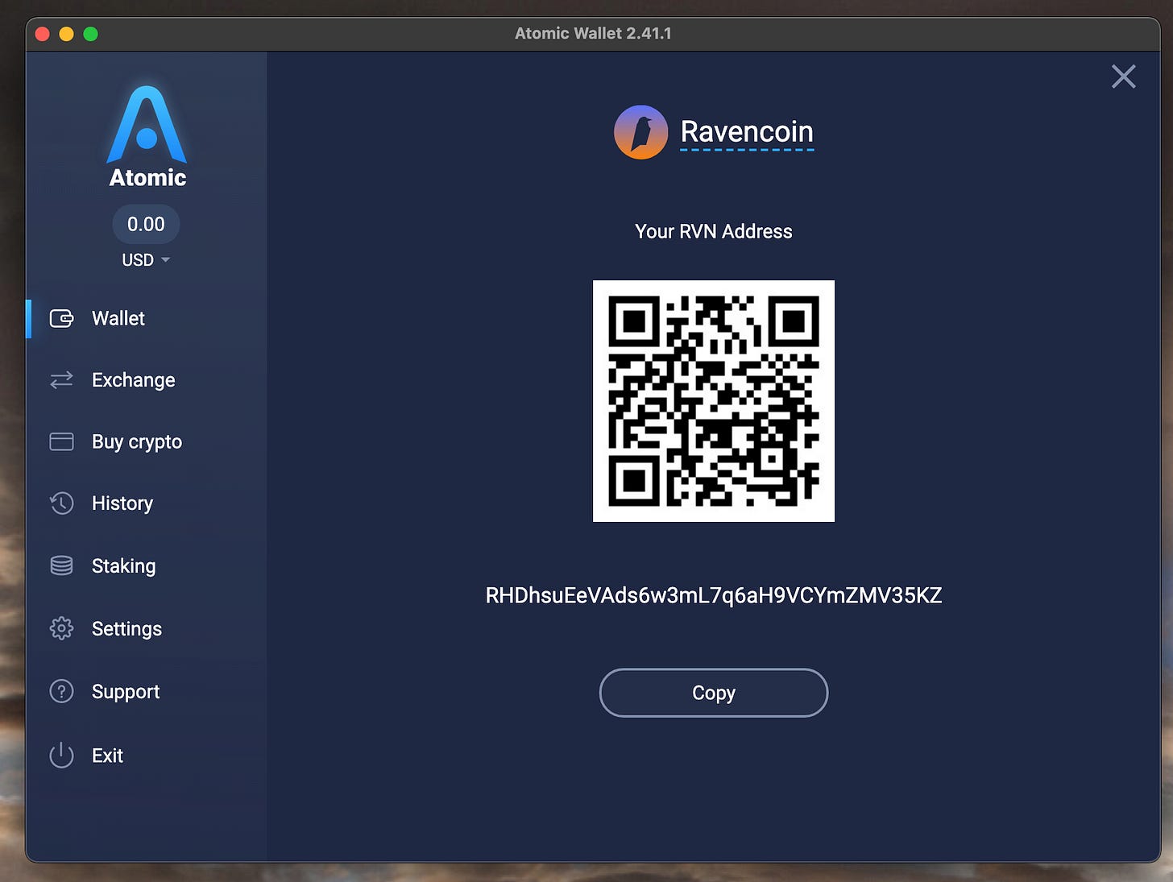Screen dimensions: 1173x882
Task: Click the Ravencoin coin name link
Action: click(747, 131)
